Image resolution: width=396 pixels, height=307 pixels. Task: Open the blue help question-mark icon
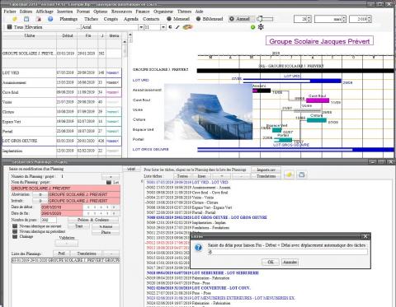pos(50,19)
